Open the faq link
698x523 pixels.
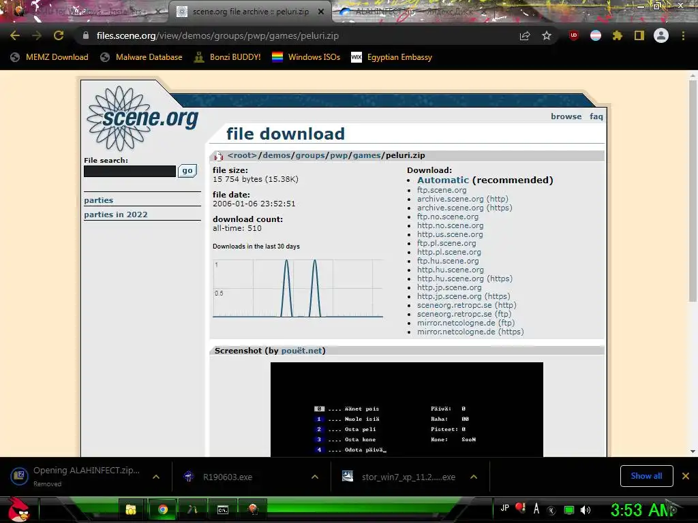[x=596, y=116]
